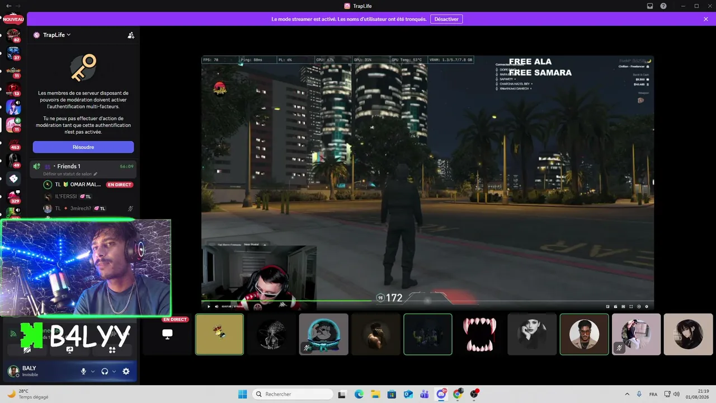Viewport: 716px width, 403px height.
Task: Open microphone input options arrow
Action: [92, 371]
